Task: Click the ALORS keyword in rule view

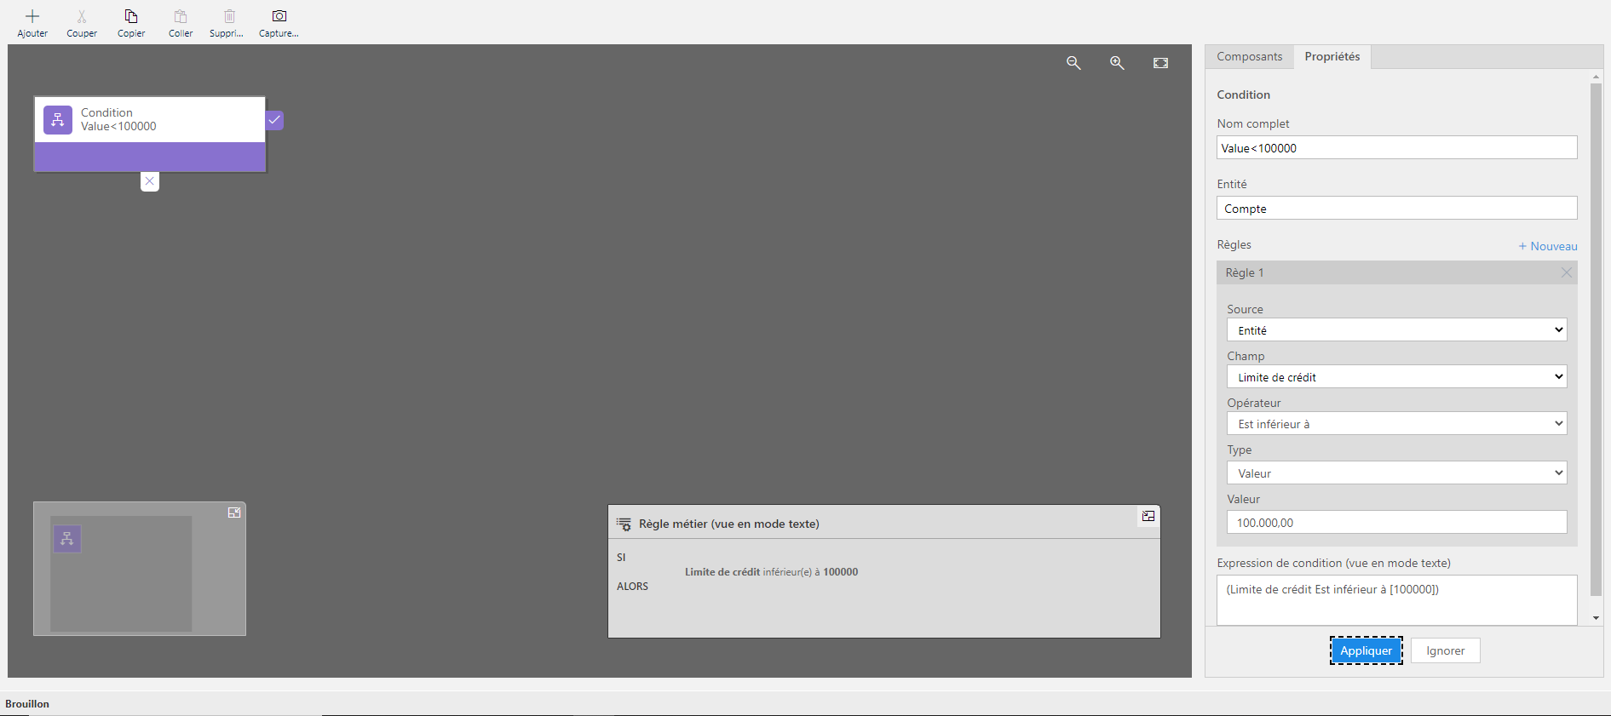Action: point(632,587)
